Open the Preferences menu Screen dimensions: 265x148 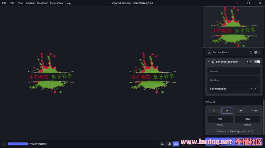pyautogui.click(x=56, y=3)
